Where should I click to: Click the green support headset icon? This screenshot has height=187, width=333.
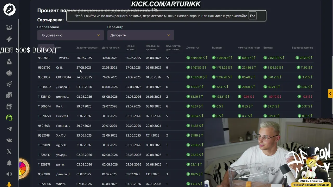[9, 118]
